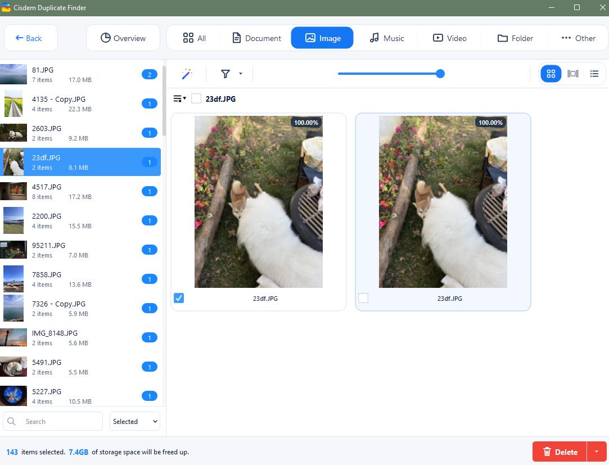
Task: Check the 23df.JPG group header checkbox
Action: [196, 98]
